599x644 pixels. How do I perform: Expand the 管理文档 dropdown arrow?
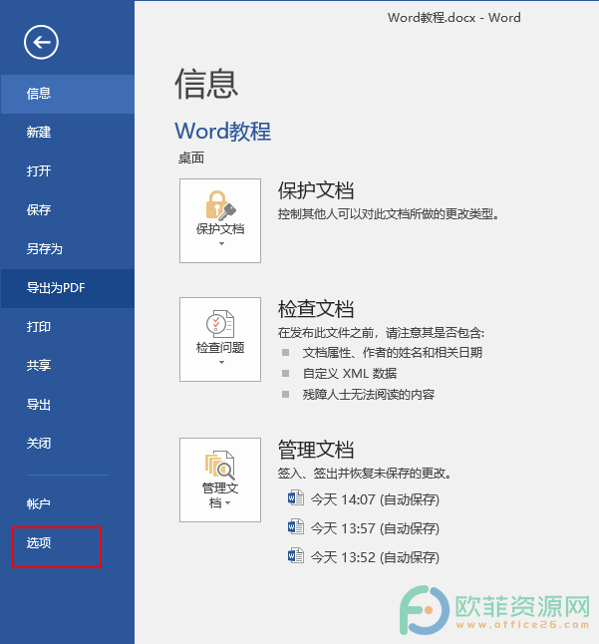point(228,503)
